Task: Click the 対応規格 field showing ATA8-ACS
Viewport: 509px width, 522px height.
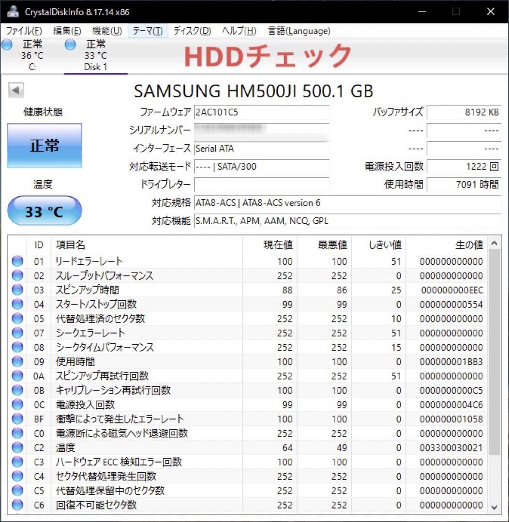Action: 348,203
